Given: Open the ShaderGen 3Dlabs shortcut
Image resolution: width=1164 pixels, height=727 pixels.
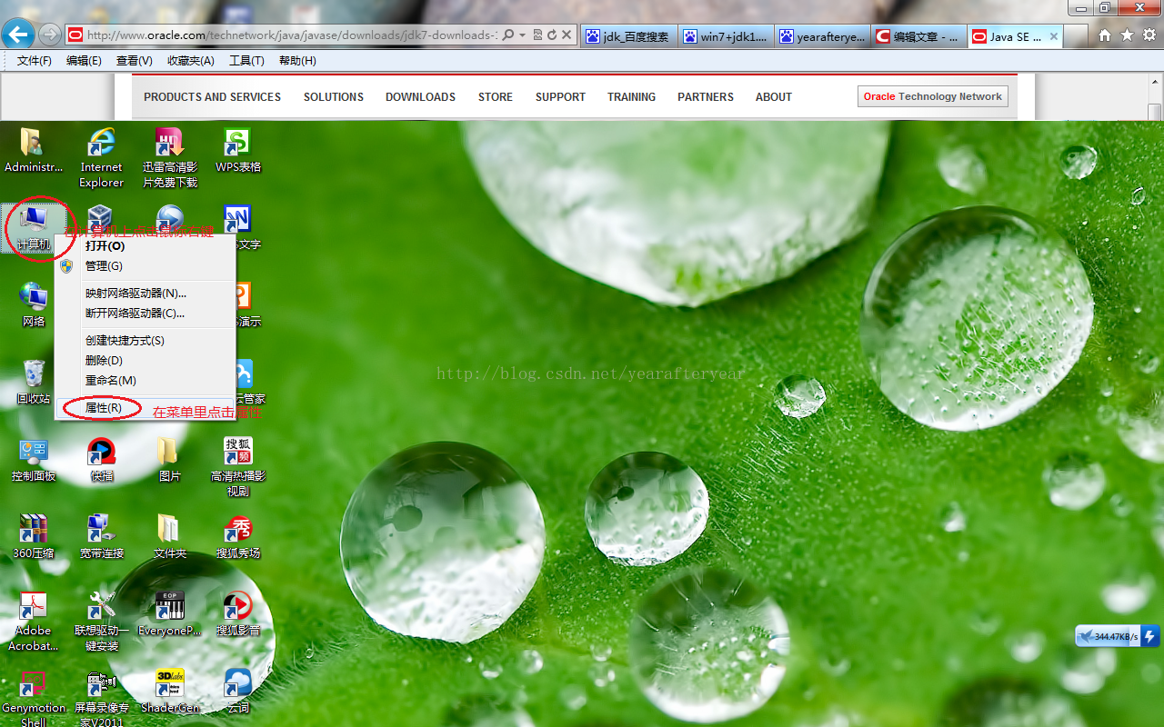Looking at the screenshot, I should click(169, 692).
